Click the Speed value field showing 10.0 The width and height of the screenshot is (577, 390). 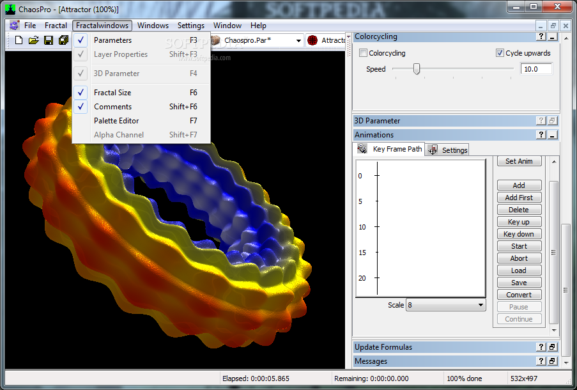[535, 69]
